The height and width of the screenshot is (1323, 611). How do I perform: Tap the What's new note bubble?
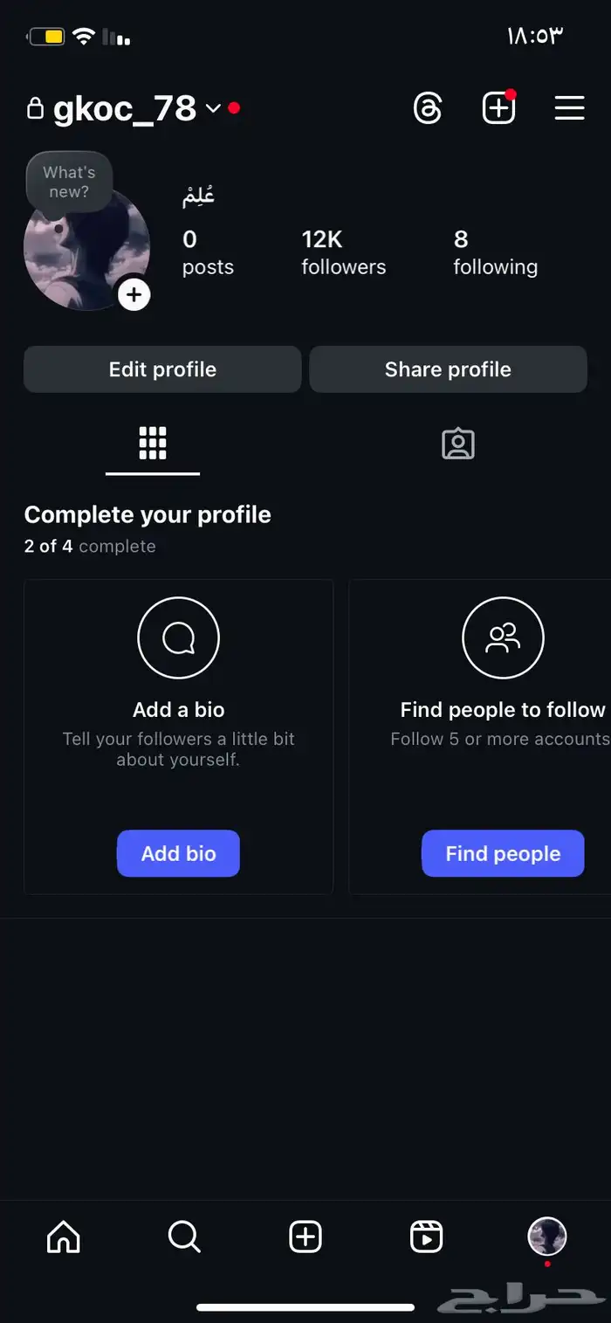click(x=68, y=182)
